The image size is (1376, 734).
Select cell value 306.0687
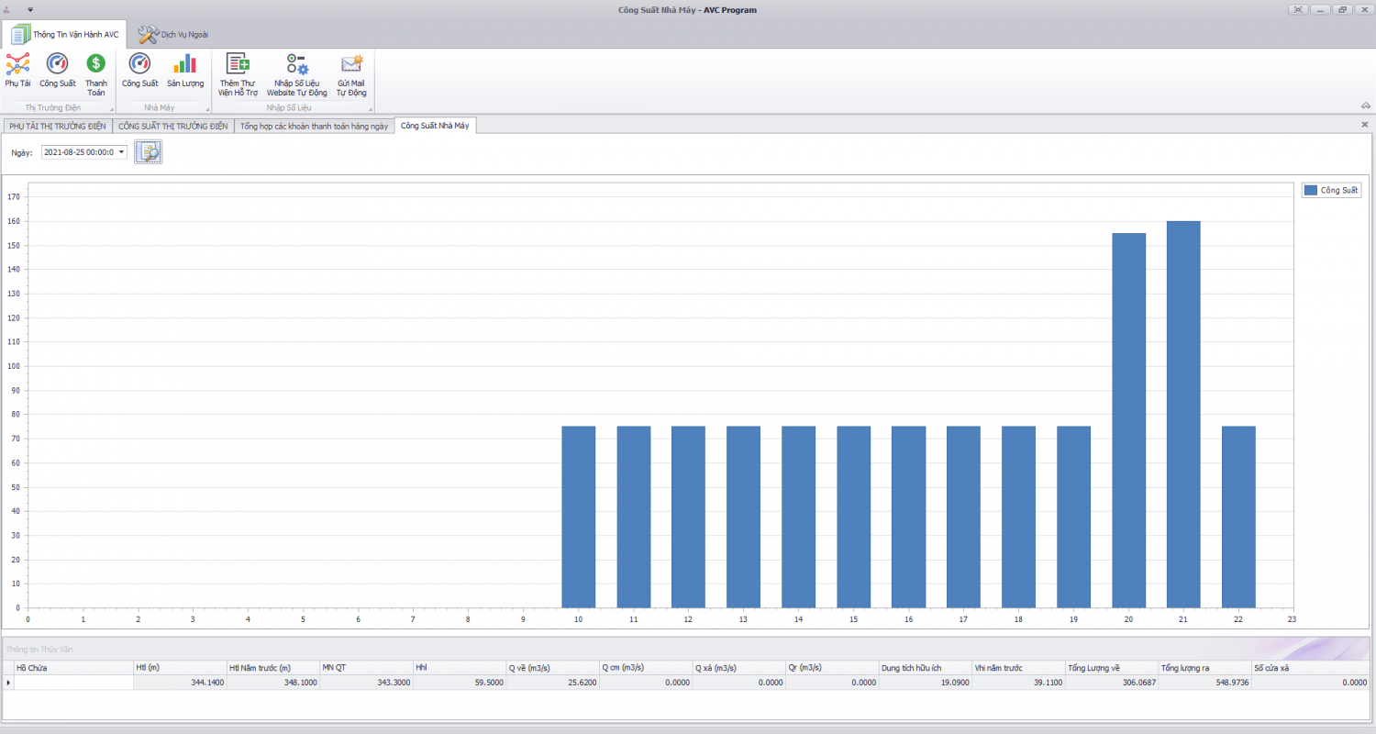(1111, 683)
